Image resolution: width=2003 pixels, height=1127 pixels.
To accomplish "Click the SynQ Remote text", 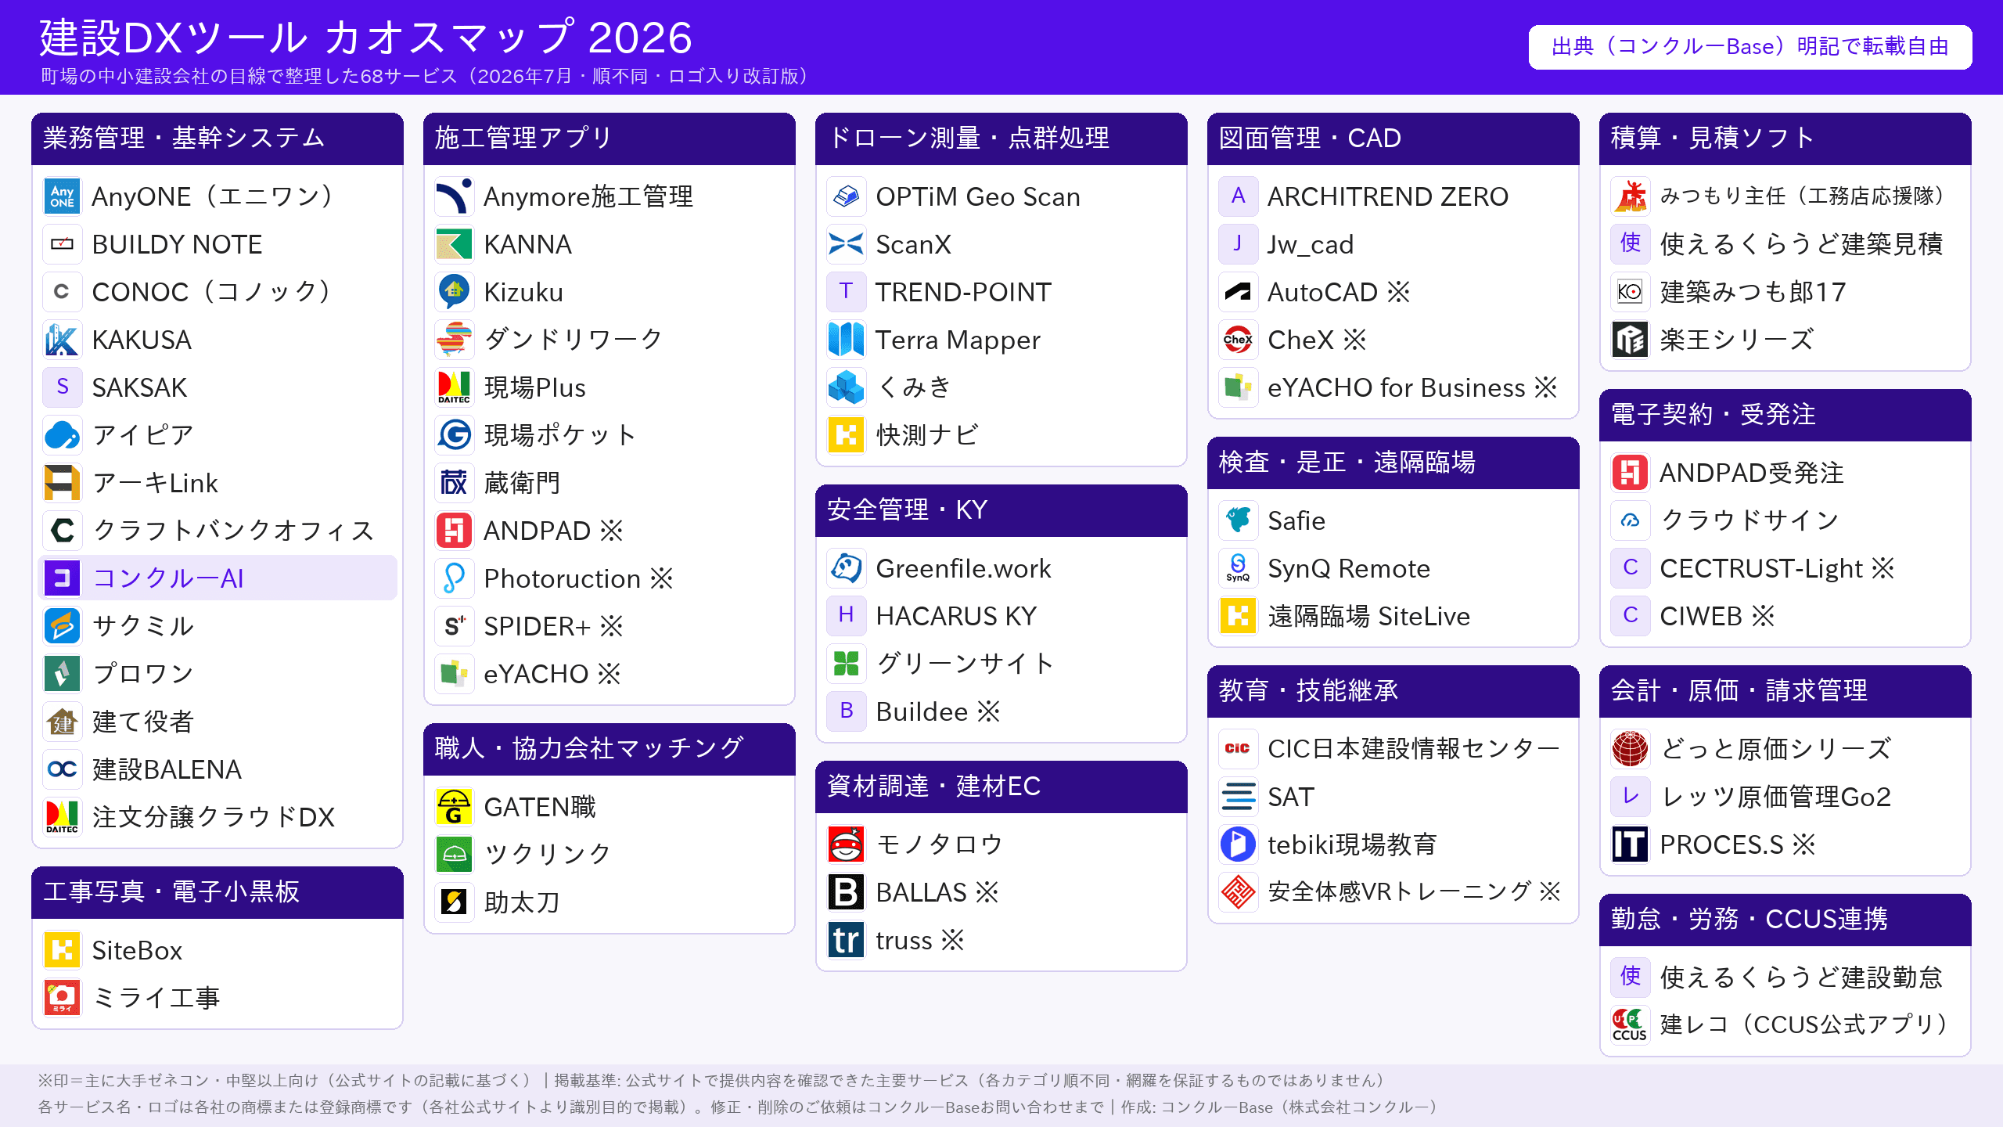I will (x=1349, y=568).
